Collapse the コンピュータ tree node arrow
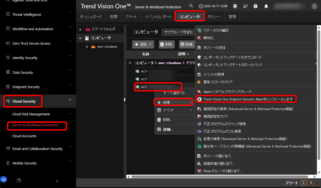 [80, 38]
